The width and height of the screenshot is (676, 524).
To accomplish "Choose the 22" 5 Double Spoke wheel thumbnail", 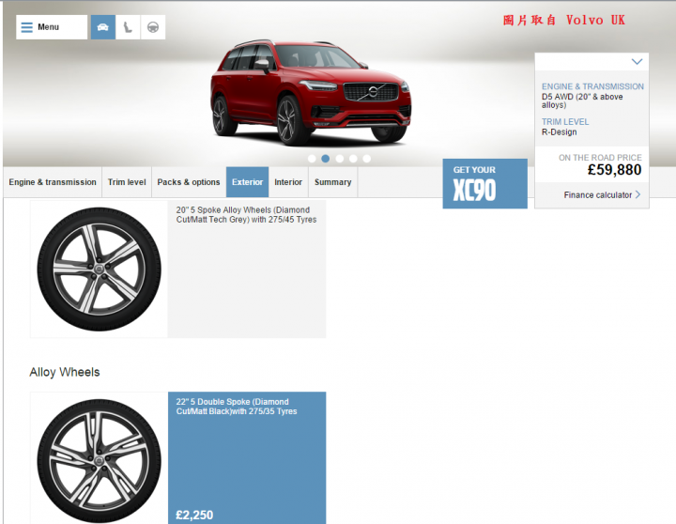I will click(x=100, y=458).
